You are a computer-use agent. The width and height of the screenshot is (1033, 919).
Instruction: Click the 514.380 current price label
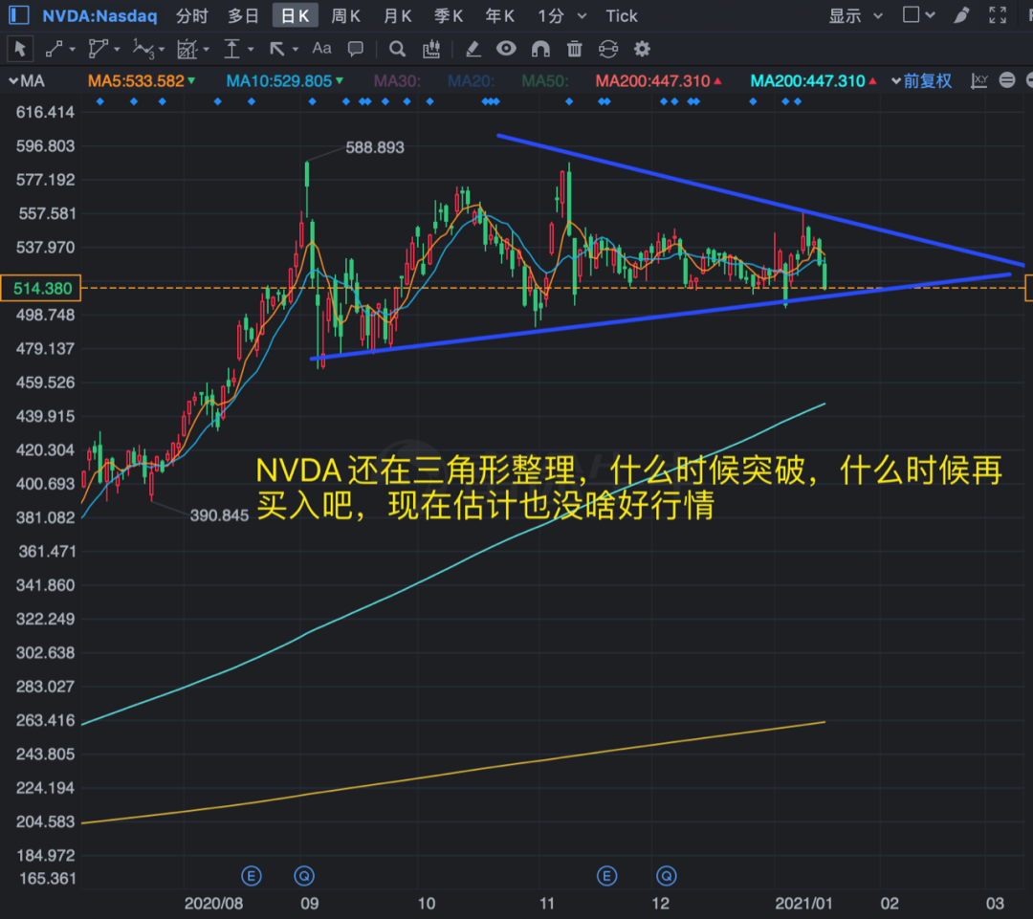click(41, 288)
